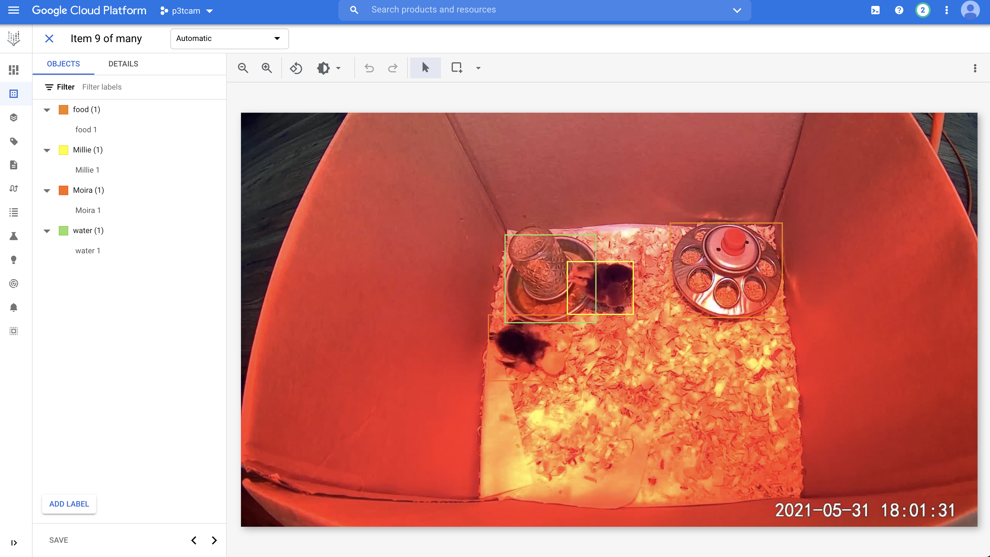The height and width of the screenshot is (557, 990).
Task: Select the add bounding box tool
Action: tap(456, 68)
